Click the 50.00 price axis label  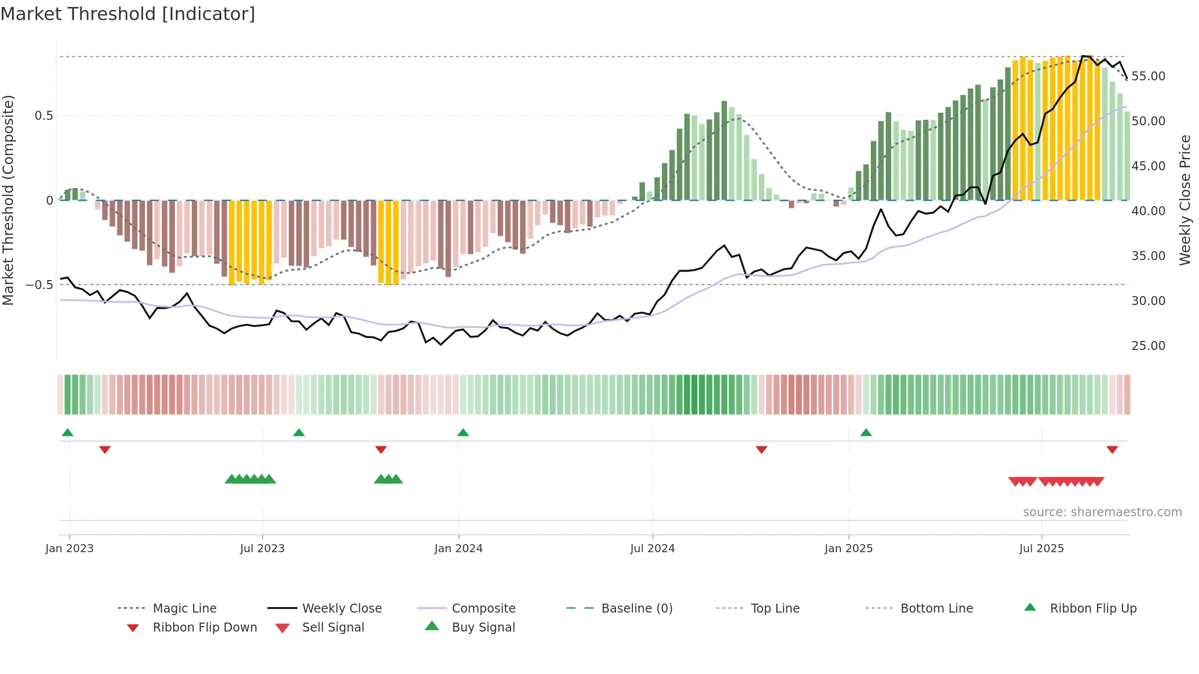coord(1149,121)
